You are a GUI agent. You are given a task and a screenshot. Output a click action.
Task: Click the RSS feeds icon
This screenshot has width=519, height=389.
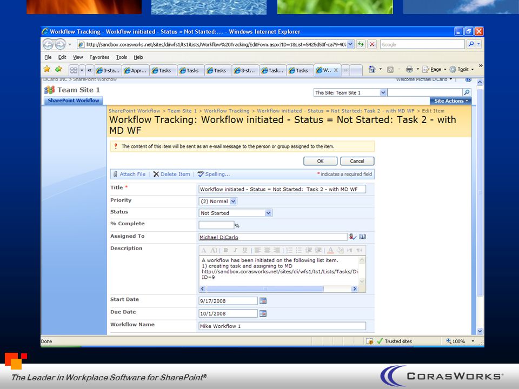[x=390, y=70]
